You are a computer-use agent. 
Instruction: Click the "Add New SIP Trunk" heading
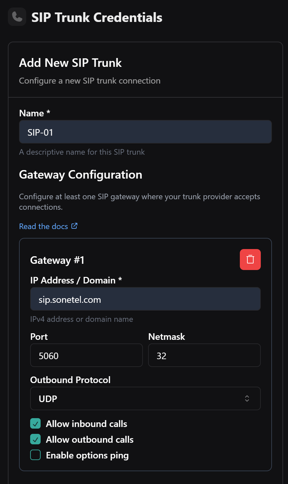point(70,63)
